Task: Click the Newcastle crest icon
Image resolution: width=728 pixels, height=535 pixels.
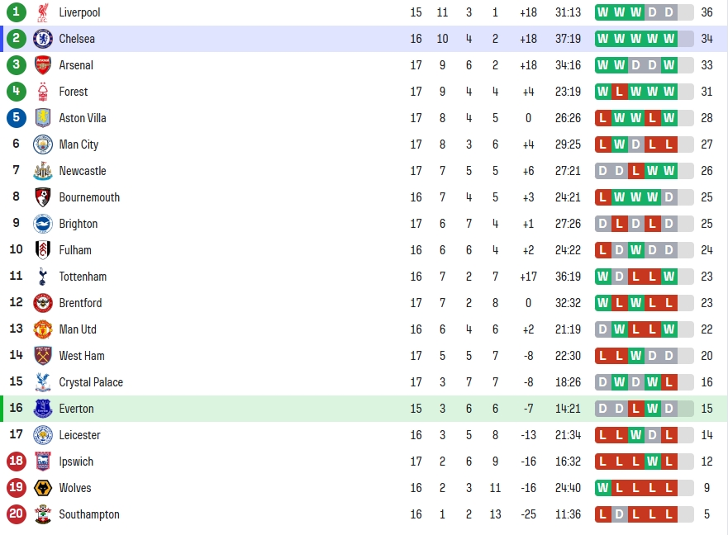Action: (43, 171)
